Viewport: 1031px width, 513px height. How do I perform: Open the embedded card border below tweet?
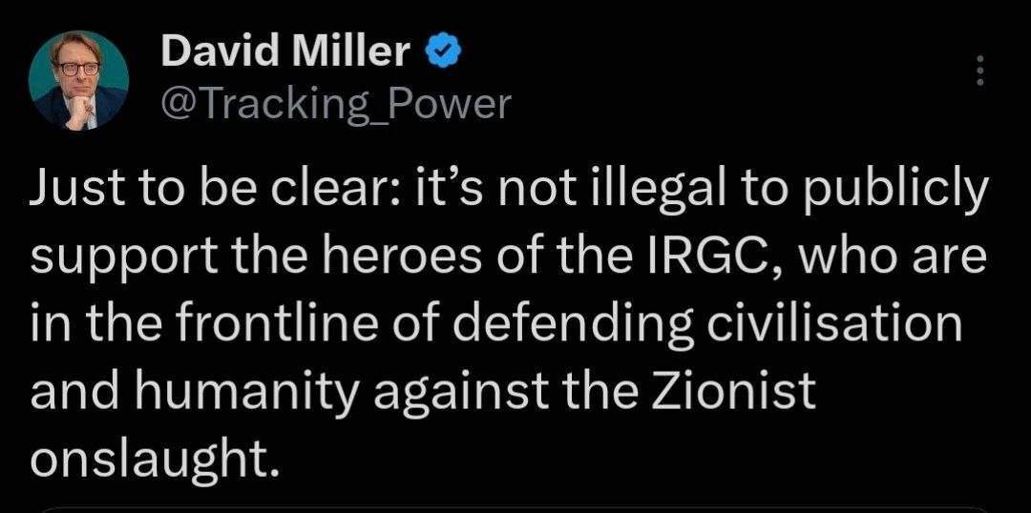(515, 507)
